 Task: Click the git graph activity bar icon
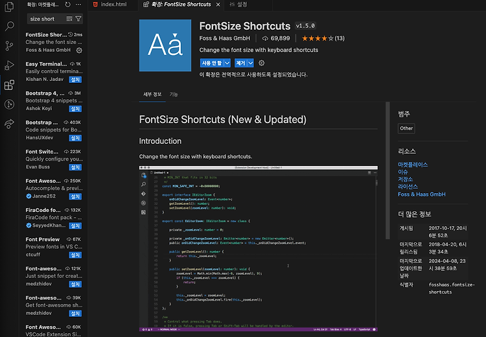(9, 104)
